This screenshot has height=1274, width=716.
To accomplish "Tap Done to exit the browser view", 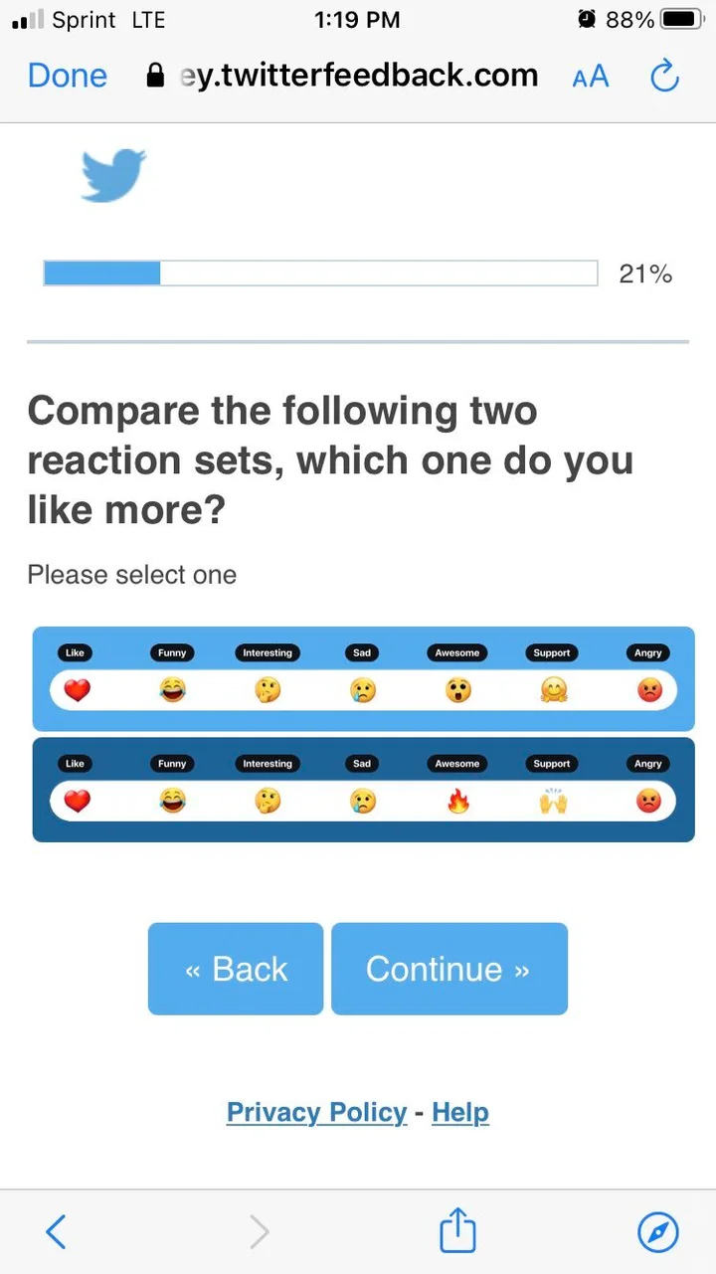I will pyautogui.click(x=67, y=76).
